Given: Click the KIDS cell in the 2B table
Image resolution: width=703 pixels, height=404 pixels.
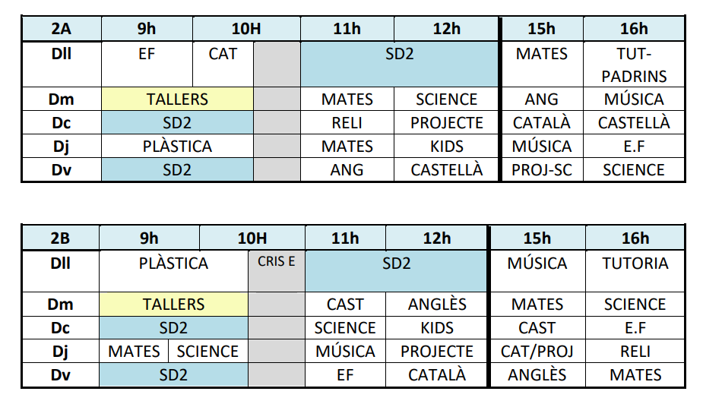Looking at the screenshot, I should click(x=436, y=328).
